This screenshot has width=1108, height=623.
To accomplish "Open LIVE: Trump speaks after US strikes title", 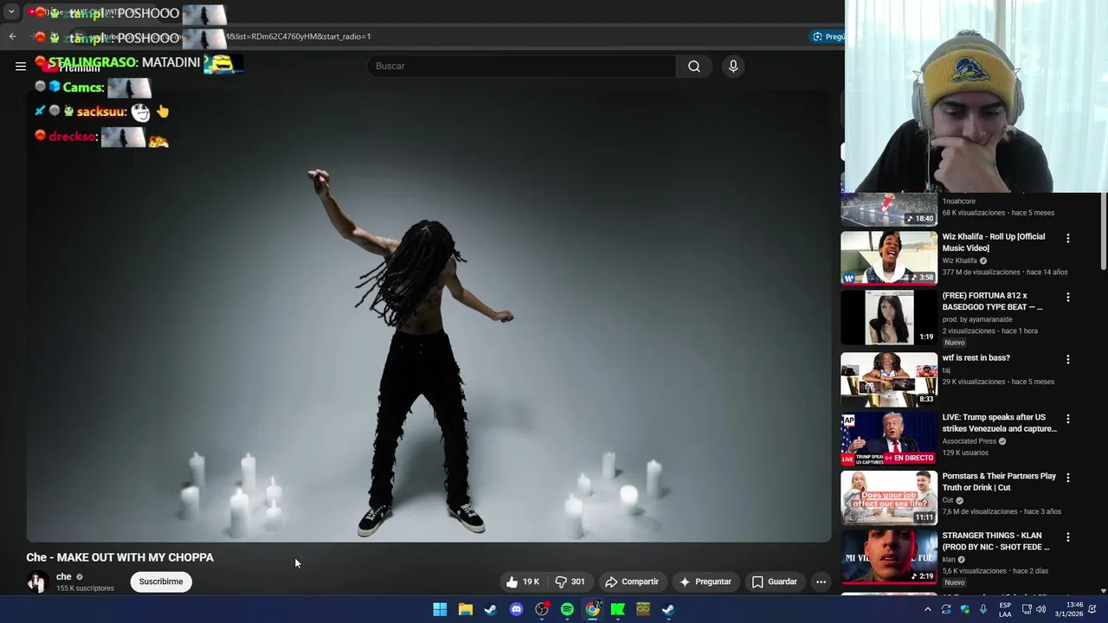I will click(1000, 423).
